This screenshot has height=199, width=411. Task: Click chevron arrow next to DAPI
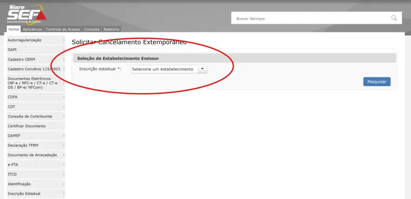click(x=64, y=50)
